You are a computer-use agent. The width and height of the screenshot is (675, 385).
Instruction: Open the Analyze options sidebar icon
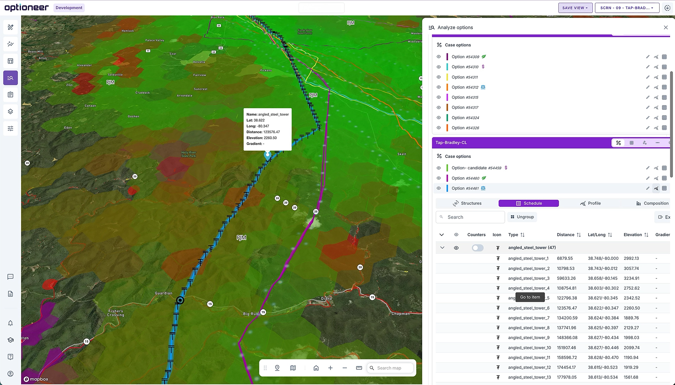(x=11, y=78)
